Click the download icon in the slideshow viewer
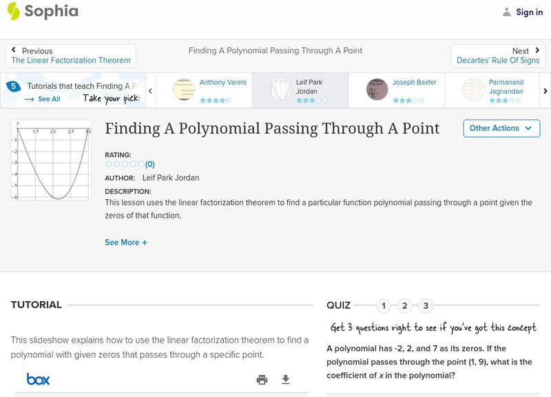This screenshot has height=397, width=551. (286, 379)
